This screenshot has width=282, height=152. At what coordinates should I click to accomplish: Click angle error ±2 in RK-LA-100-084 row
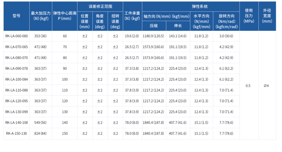point(100,79)
